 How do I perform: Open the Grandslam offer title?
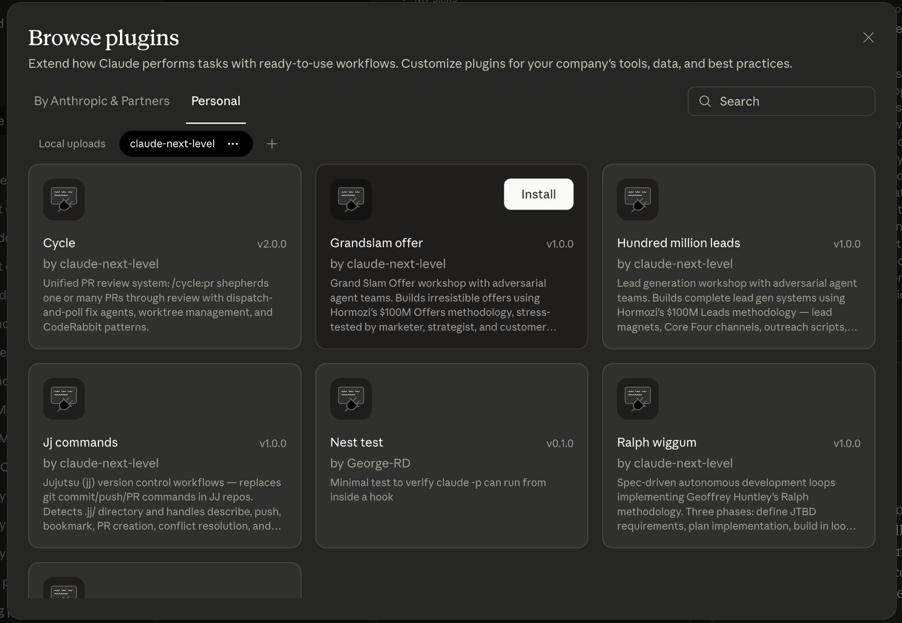tap(376, 243)
